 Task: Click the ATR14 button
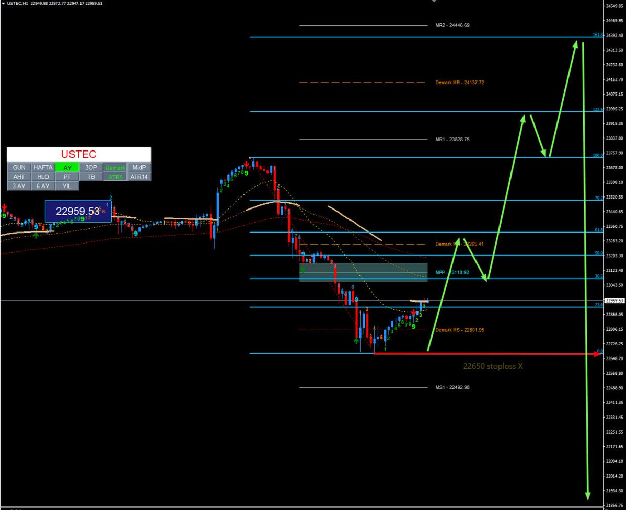[139, 177]
